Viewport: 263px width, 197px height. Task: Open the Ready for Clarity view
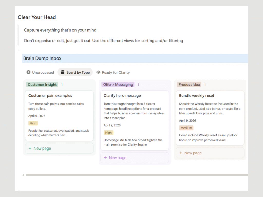[113, 72]
